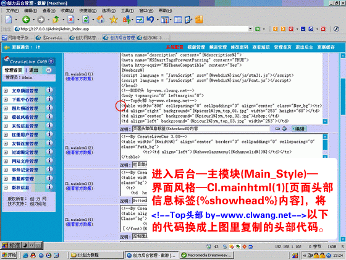This screenshot has width=346, height=260.
Task: Open QQ penguin quick launch icon
Action: tap(33, 255)
